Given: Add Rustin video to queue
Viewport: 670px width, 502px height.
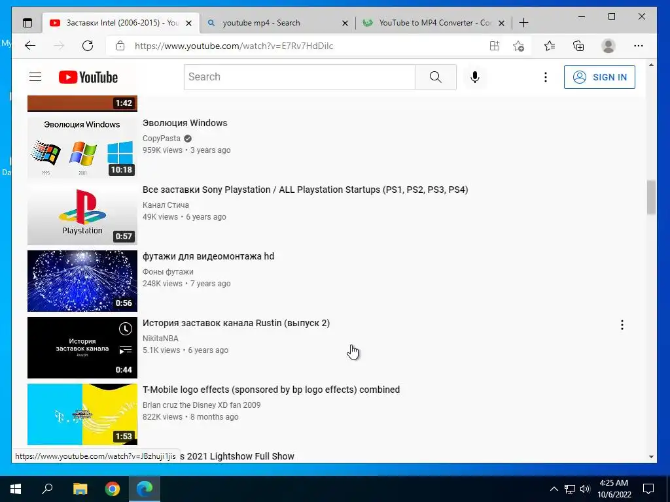Looking at the screenshot, I should [125, 350].
